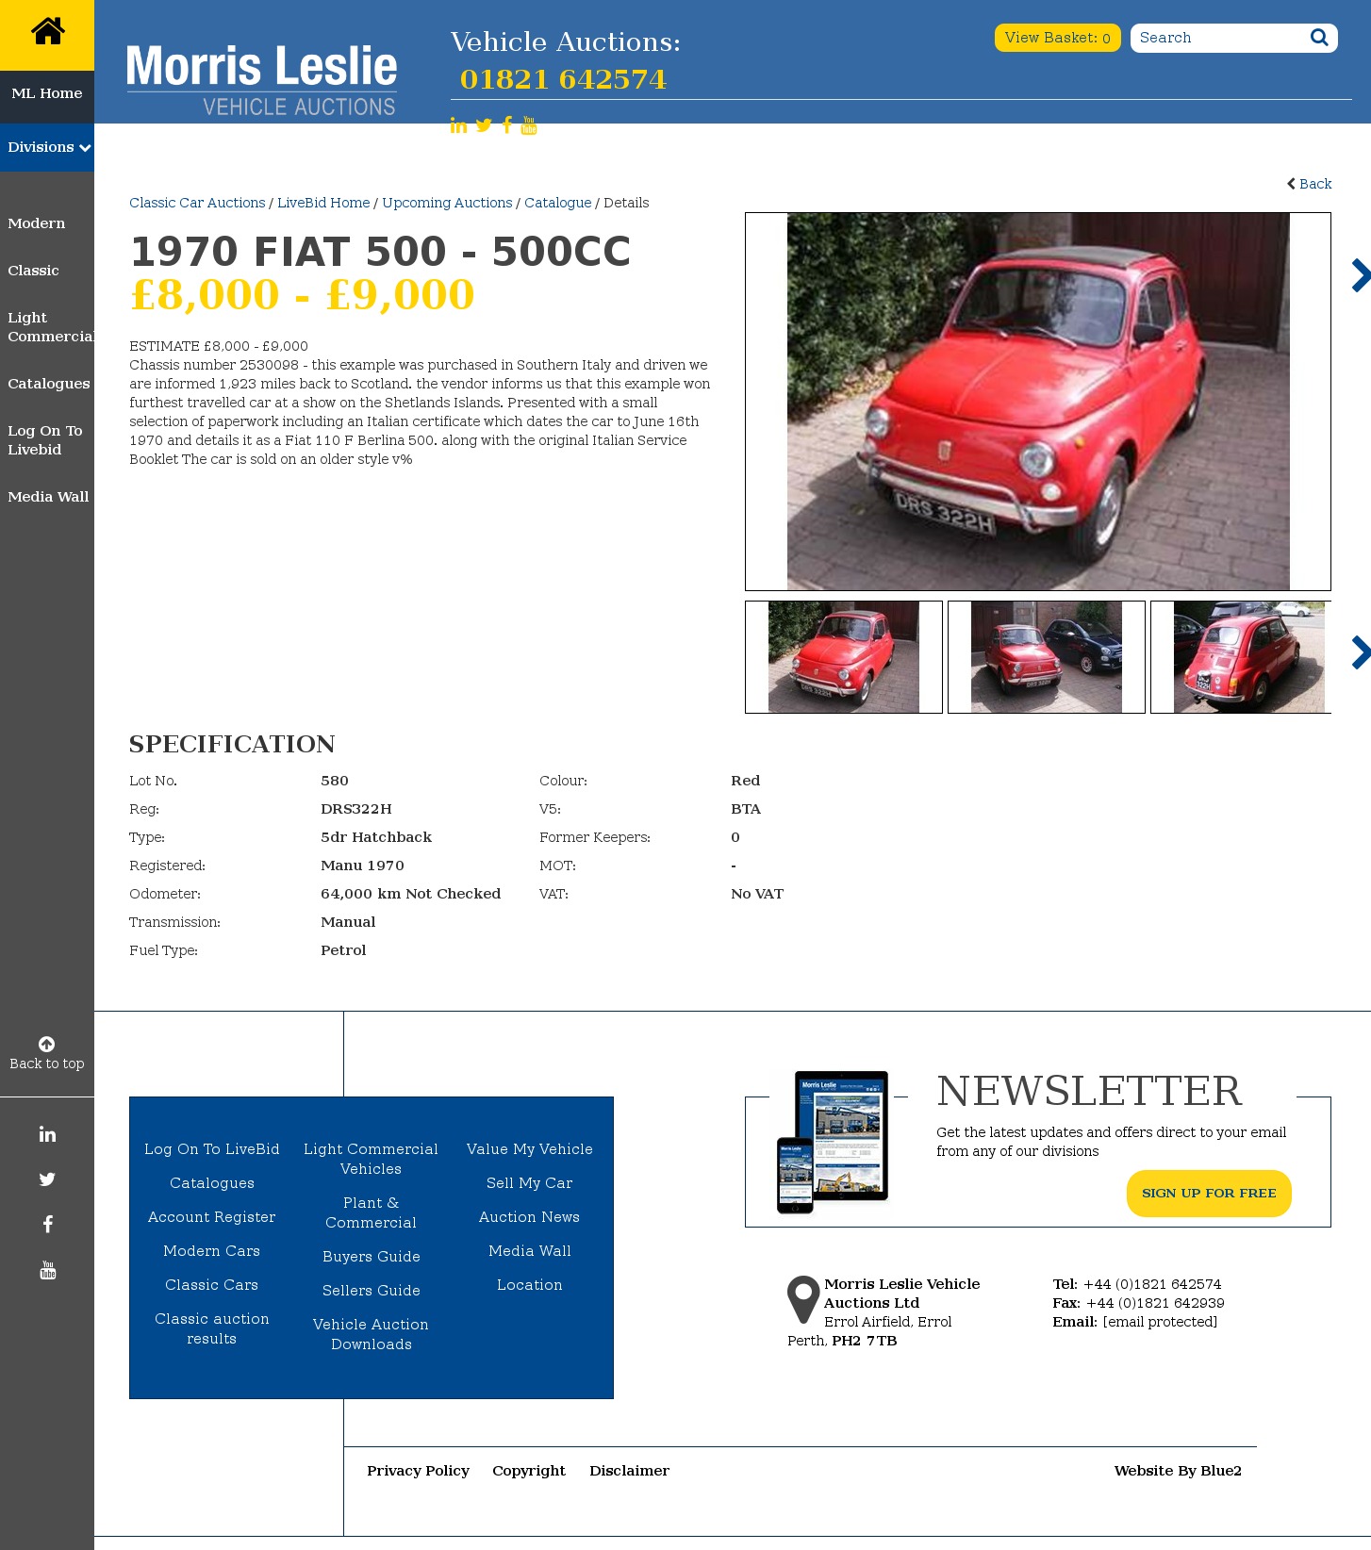This screenshot has width=1371, height=1550.
Task: Open Copyright link
Action: (529, 1471)
